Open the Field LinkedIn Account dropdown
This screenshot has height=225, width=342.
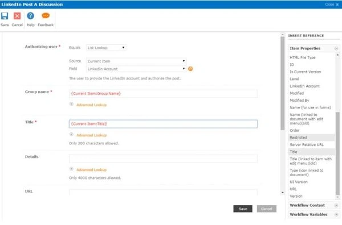tap(136, 69)
